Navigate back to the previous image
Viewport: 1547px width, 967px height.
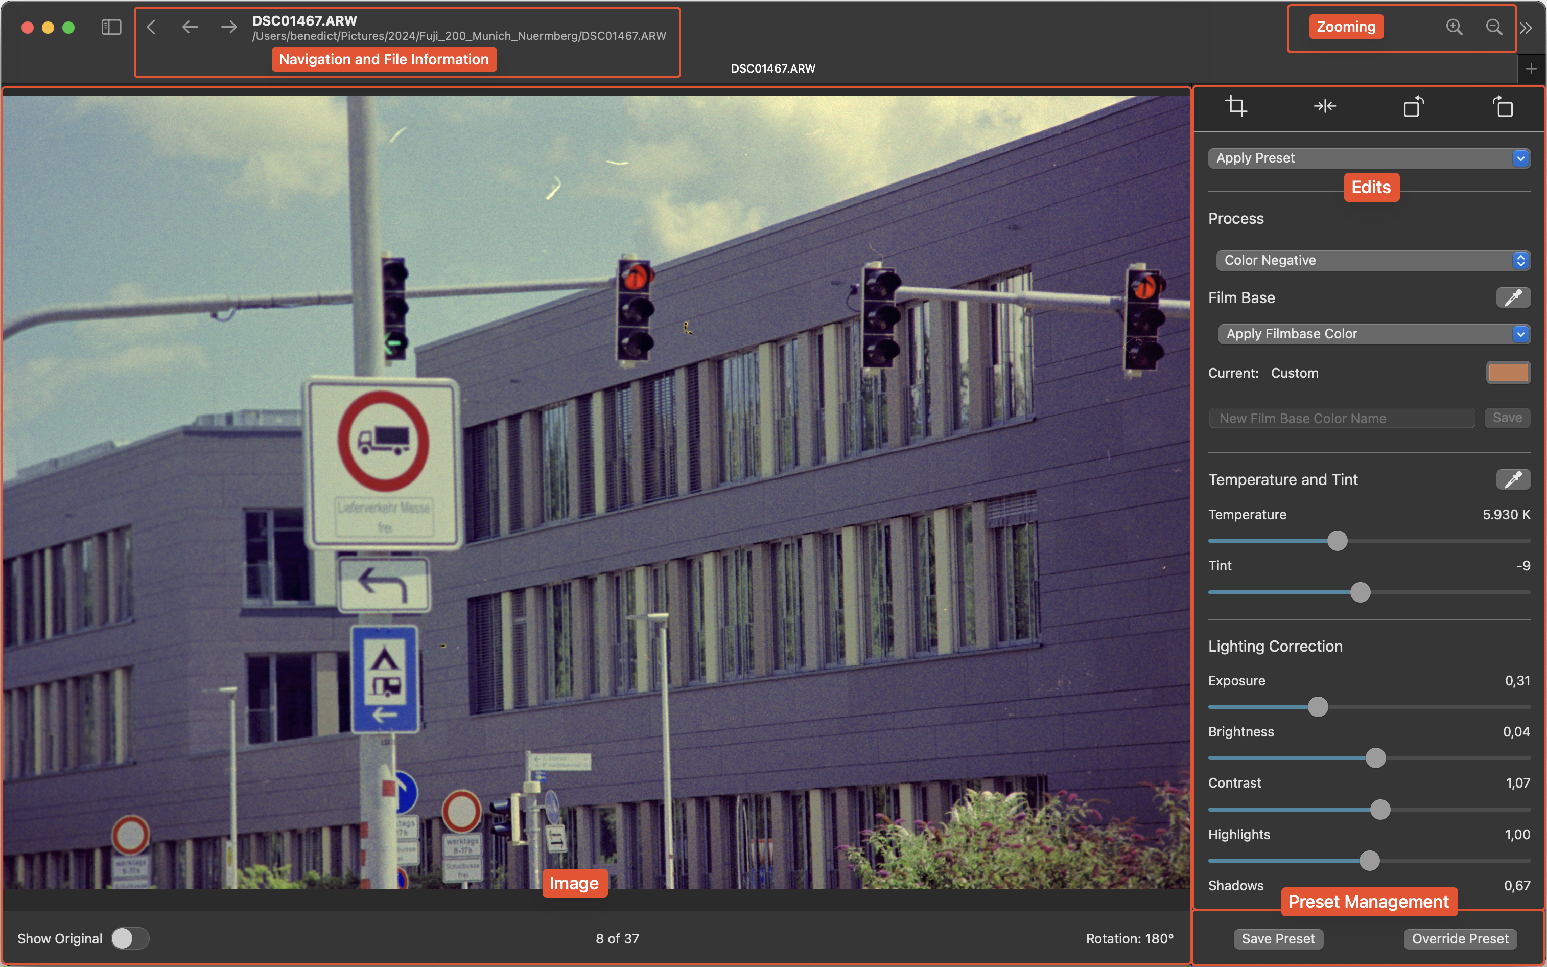tap(189, 27)
